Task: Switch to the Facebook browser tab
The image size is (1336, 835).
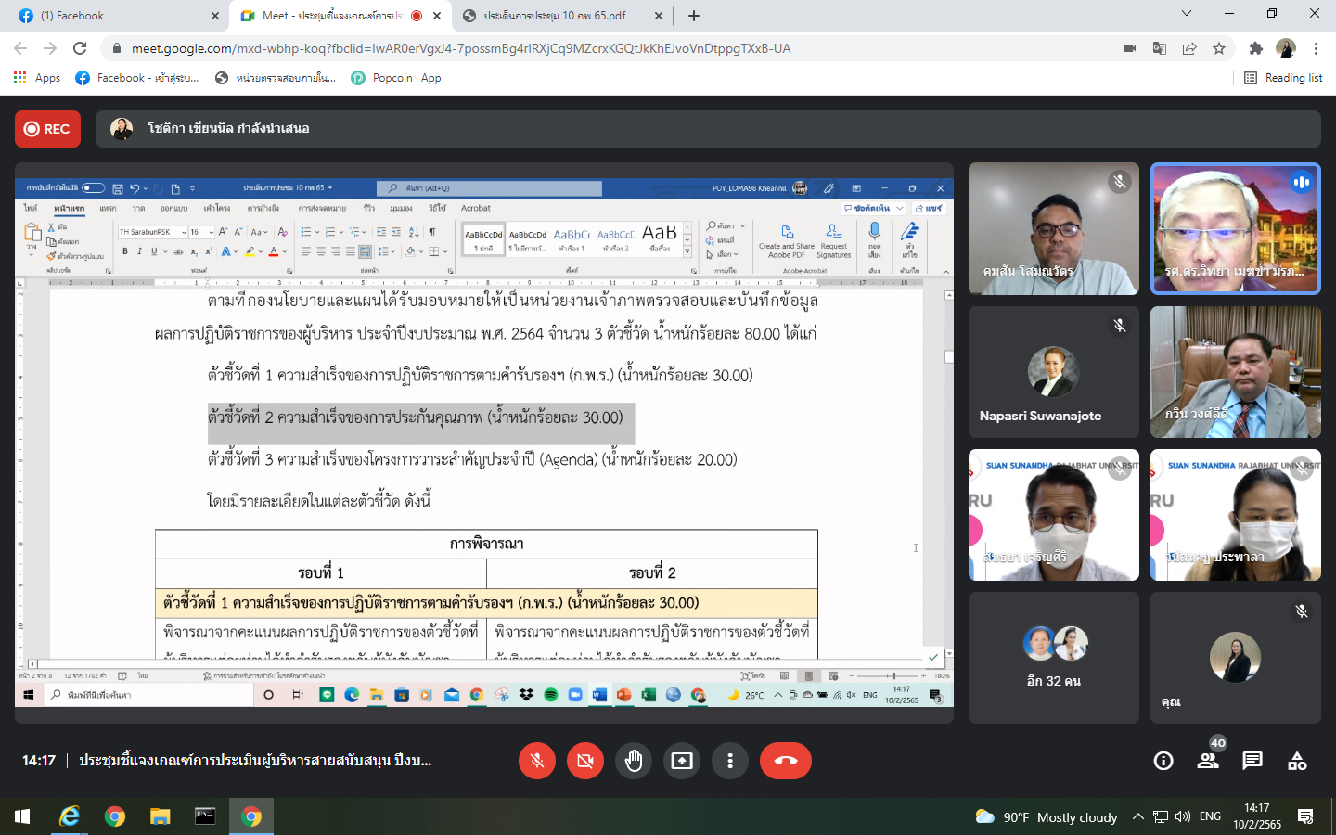Action: 111,16
